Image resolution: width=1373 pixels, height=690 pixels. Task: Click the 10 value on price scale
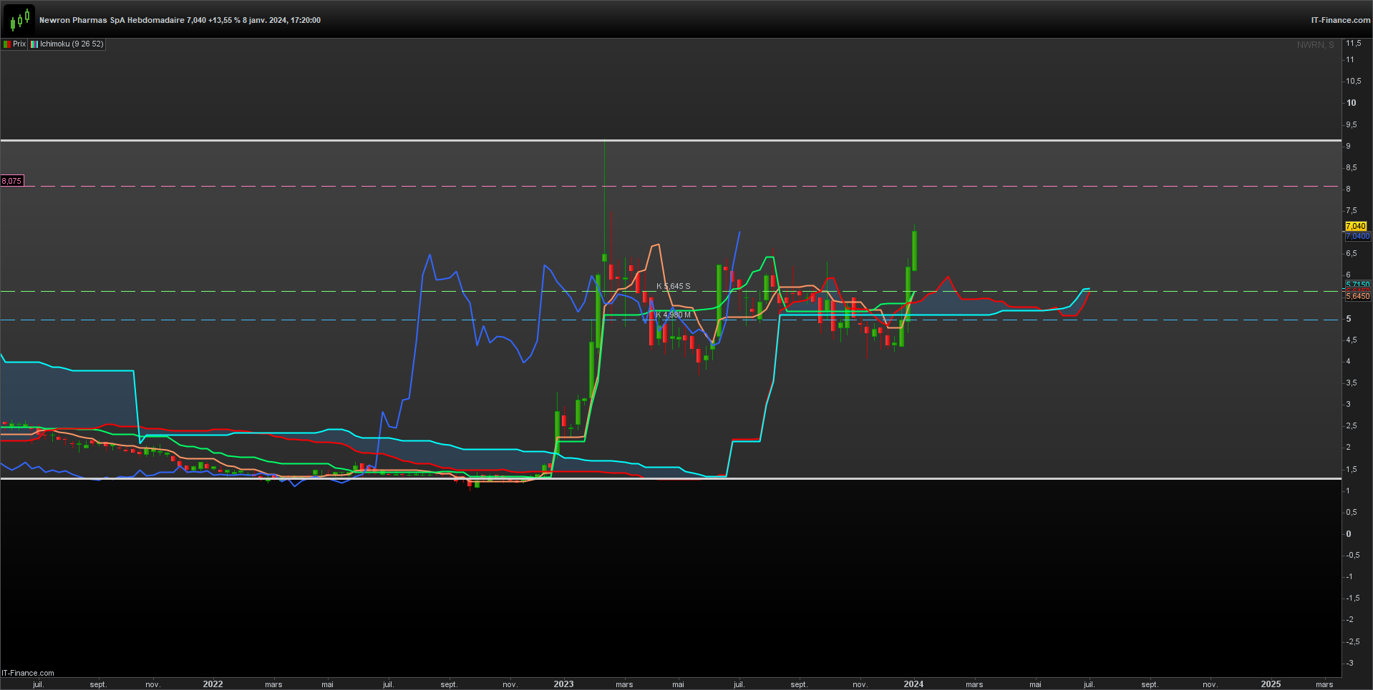1351,103
